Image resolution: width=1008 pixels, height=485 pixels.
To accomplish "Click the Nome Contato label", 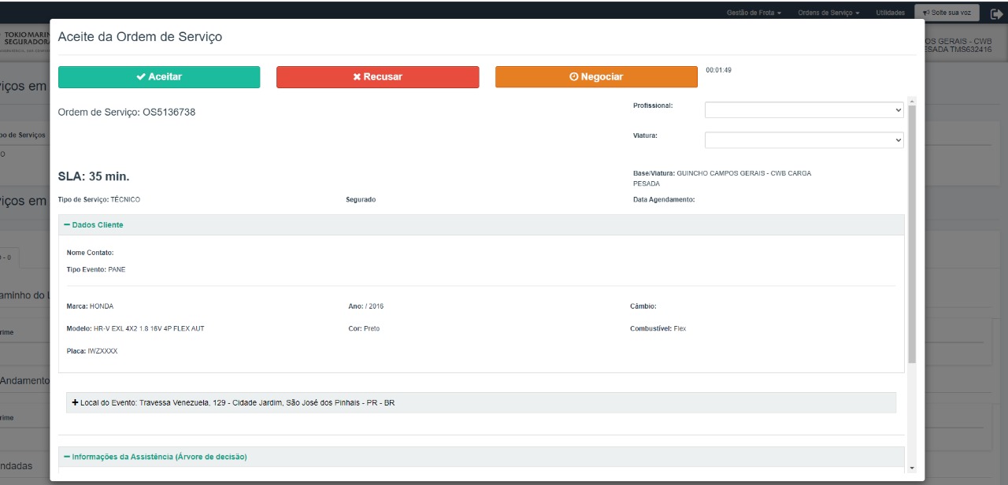I will tap(91, 253).
